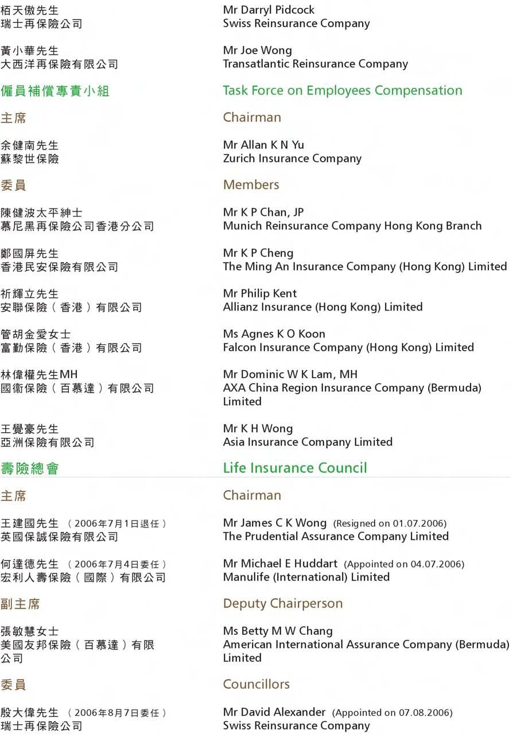This screenshot has height=753, width=513.
Task: Click the Councillors heading
Action: tap(256, 684)
